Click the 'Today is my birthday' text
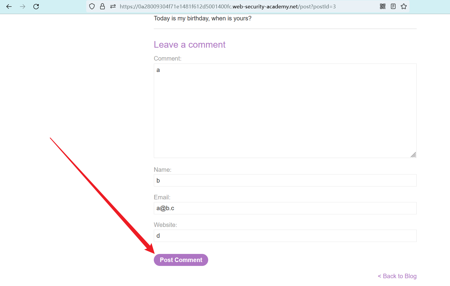Screen dimensions: 450x286 202,18
